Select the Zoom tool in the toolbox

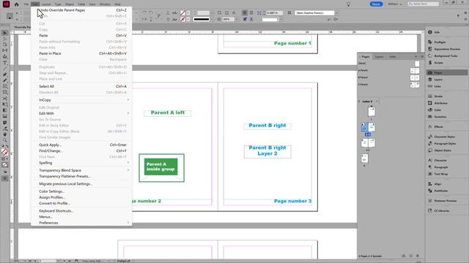tap(5, 140)
